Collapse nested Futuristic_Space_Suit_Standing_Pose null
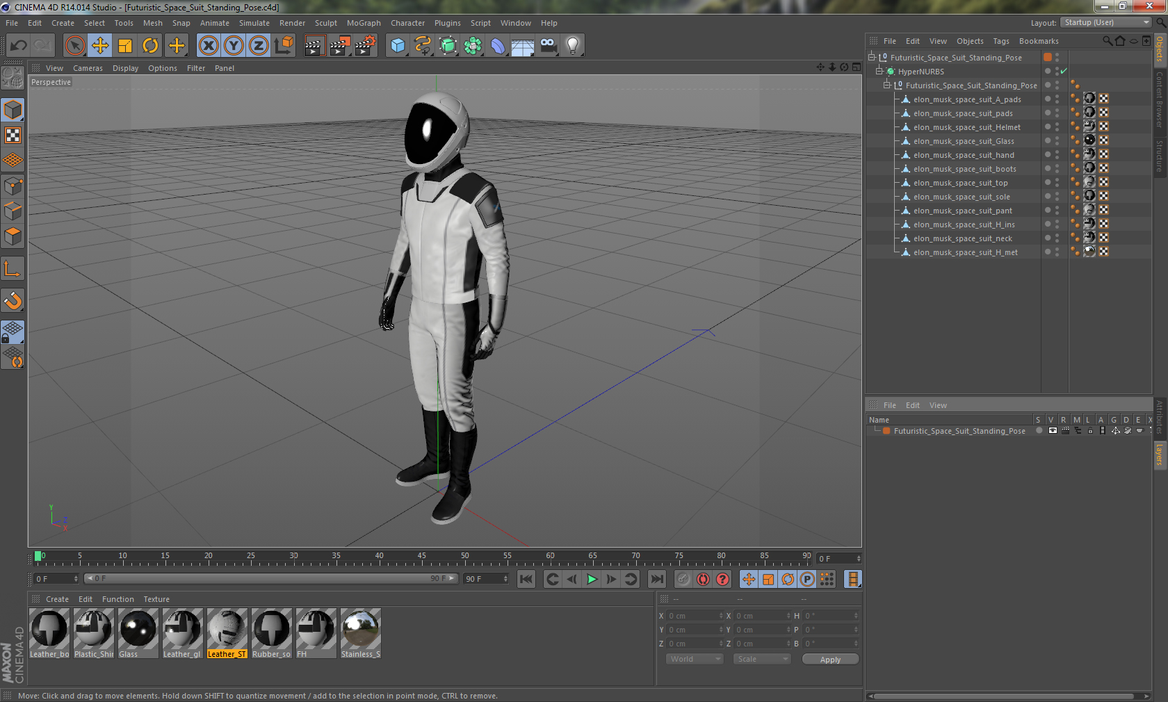This screenshot has width=1168, height=702. pyautogui.click(x=886, y=85)
